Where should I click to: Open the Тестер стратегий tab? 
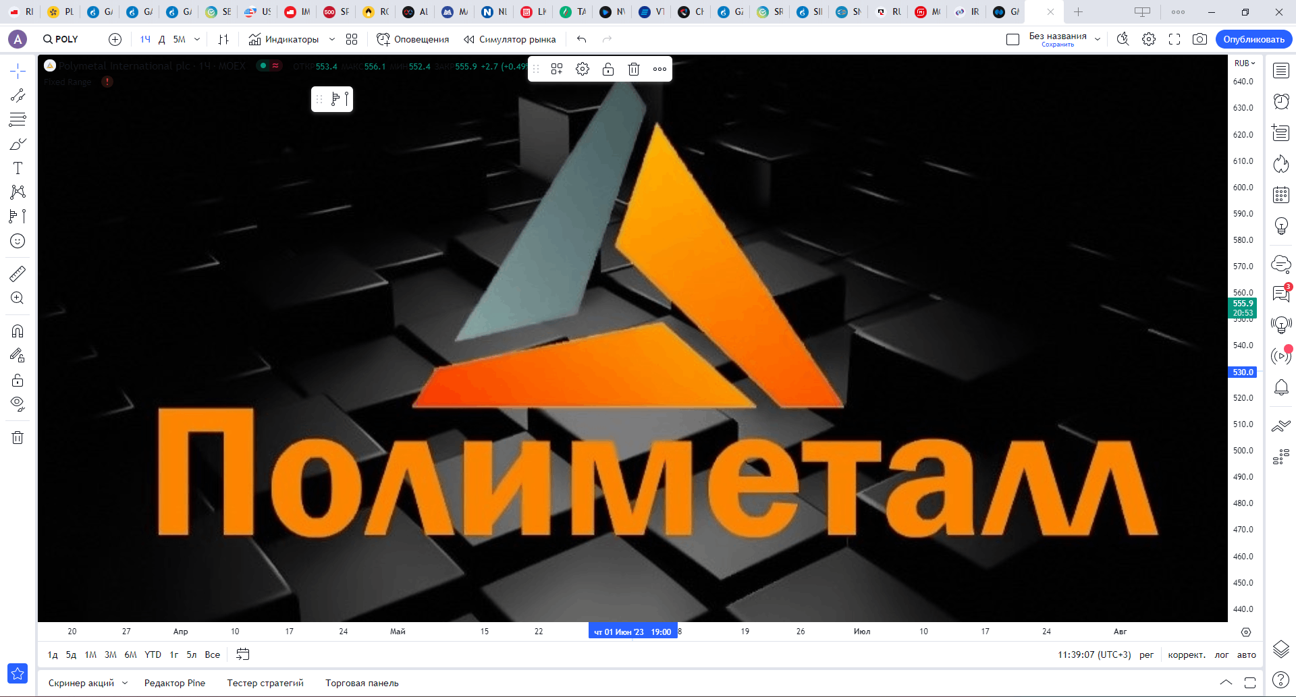(x=265, y=683)
